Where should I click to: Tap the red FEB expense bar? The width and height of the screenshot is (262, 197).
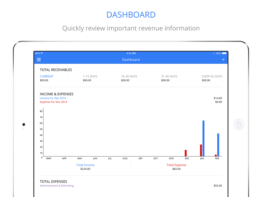tap(216, 155)
